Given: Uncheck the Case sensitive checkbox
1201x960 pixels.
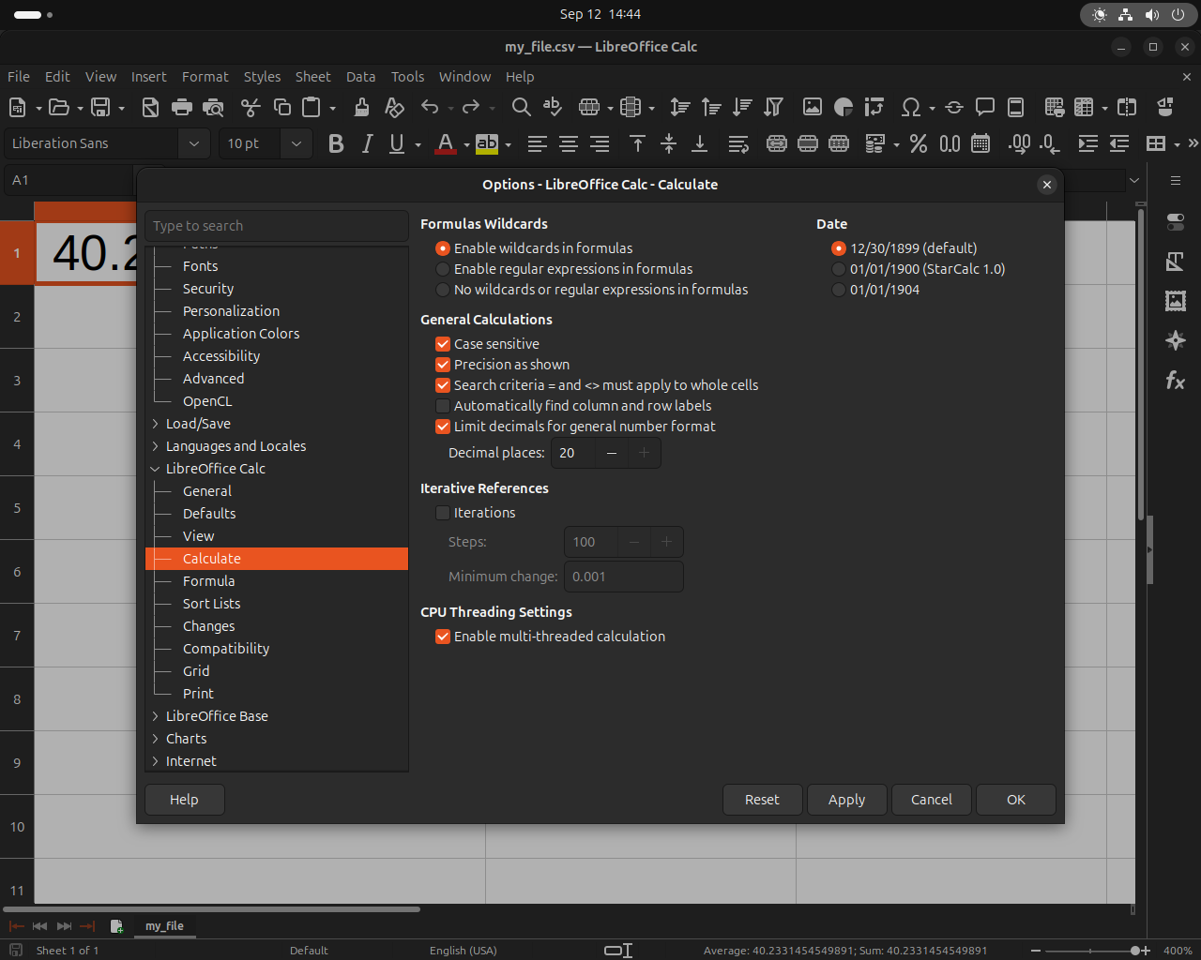Looking at the screenshot, I should [x=443, y=344].
